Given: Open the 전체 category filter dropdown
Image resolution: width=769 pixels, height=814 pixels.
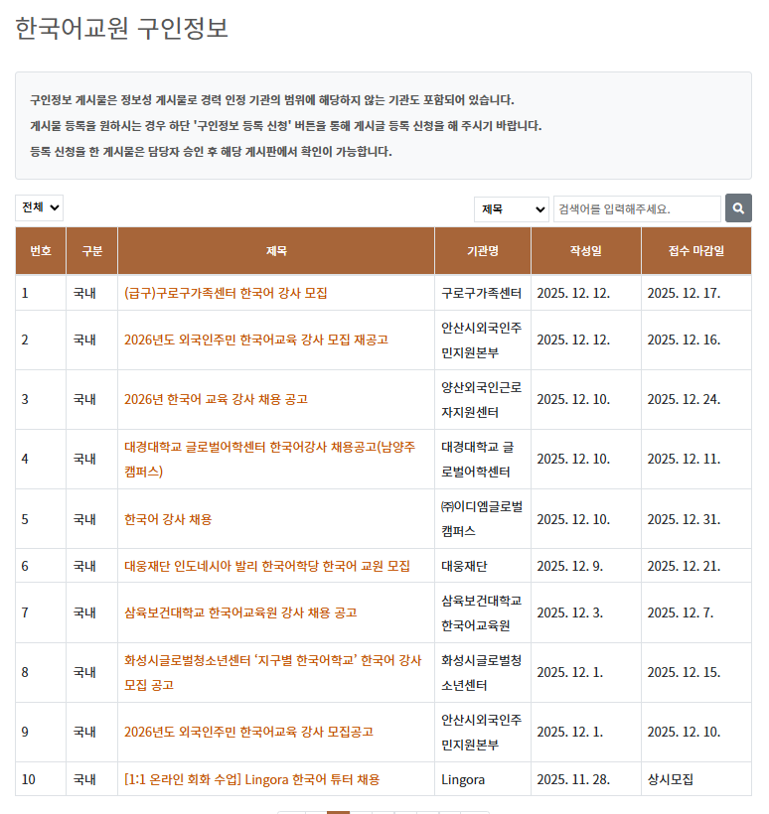Looking at the screenshot, I should point(40,207).
